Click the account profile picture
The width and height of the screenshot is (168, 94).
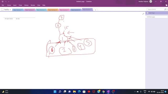(x=151, y=2)
